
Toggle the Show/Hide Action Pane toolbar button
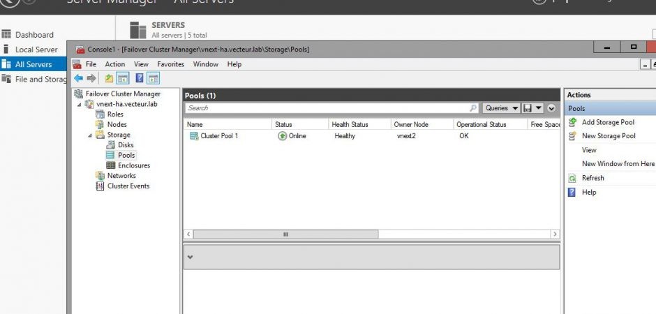point(153,78)
